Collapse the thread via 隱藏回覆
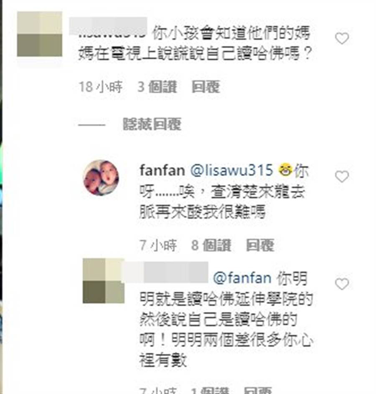 [x=152, y=124]
